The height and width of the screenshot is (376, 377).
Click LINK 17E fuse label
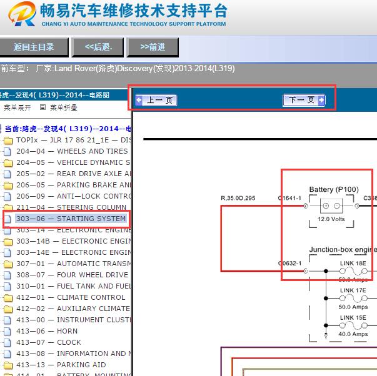353,290
